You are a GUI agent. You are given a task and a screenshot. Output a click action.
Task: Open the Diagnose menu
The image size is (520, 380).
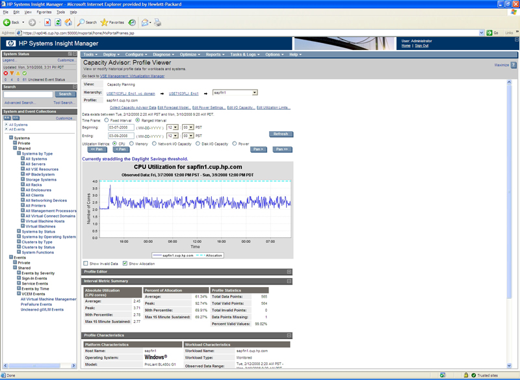click(164, 55)
